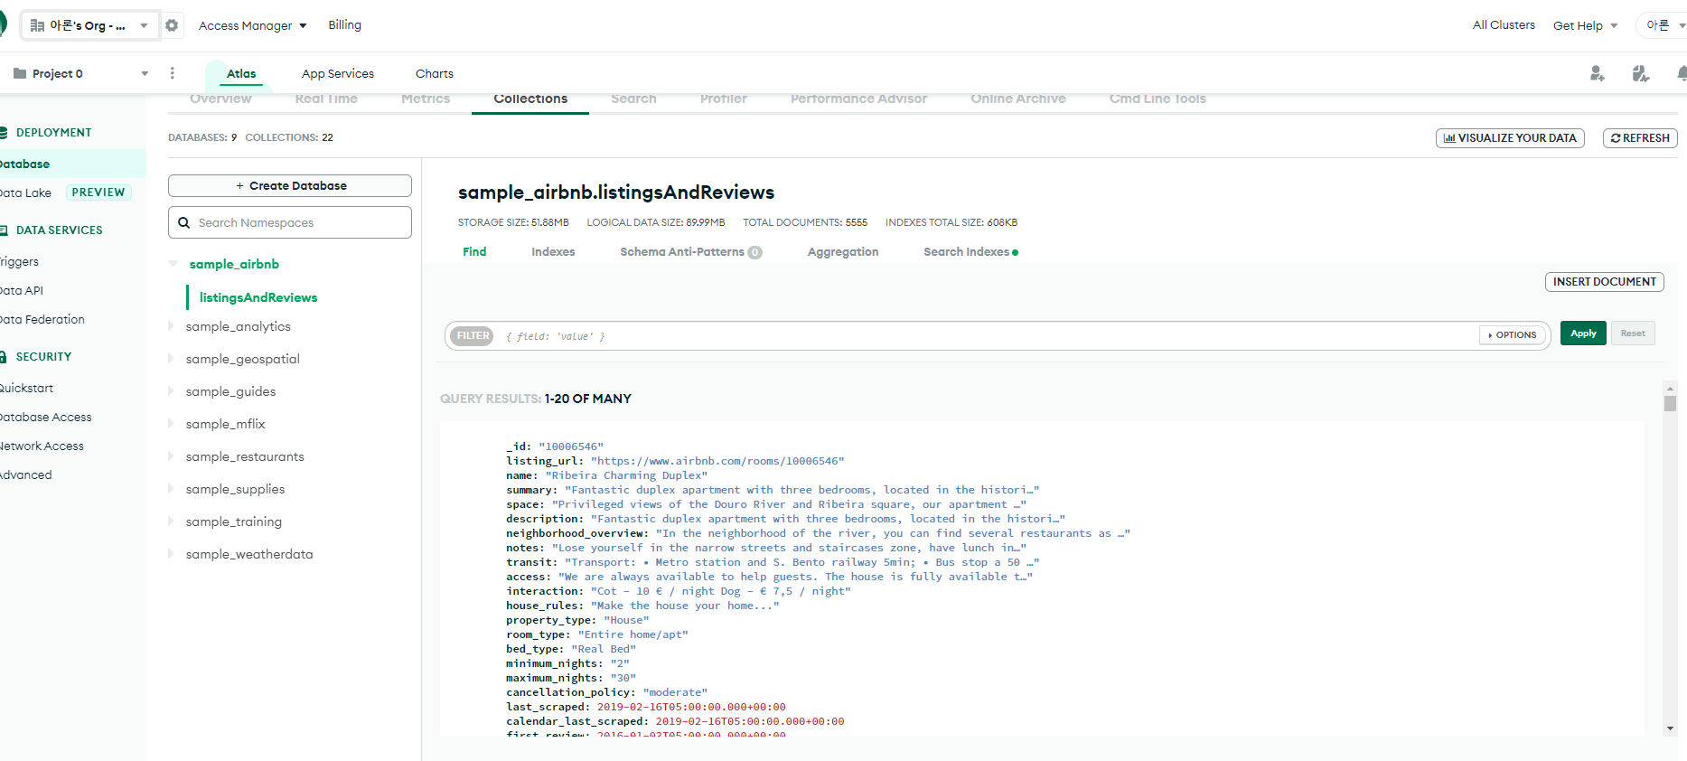This screenshot has width=1687, height=761.
Task: Open the Get Help dropdown
Action: pyautogui.click(x=1585, y=25)
